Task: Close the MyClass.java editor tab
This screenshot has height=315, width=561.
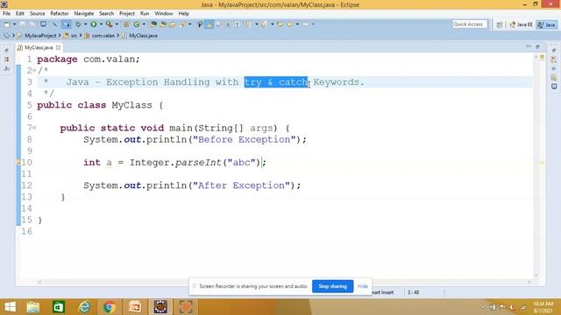Action: (x=59, y=47)
